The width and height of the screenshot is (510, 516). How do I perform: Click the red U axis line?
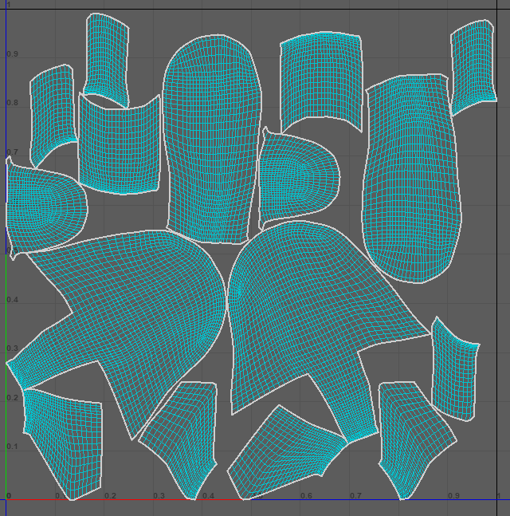coord(120,499)
